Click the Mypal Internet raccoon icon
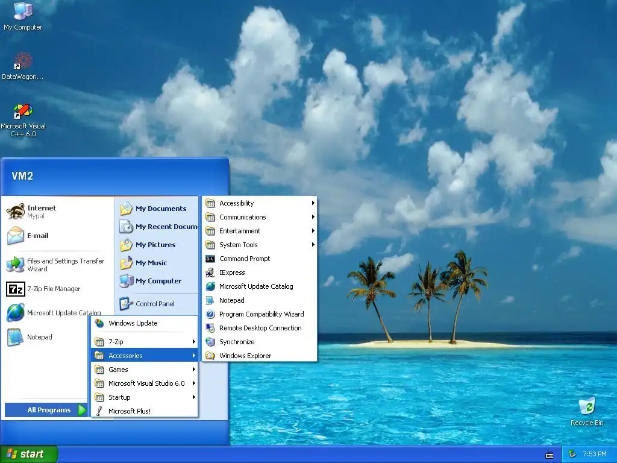Viewport: 617px width, 463px height. (x=15, y=212)
